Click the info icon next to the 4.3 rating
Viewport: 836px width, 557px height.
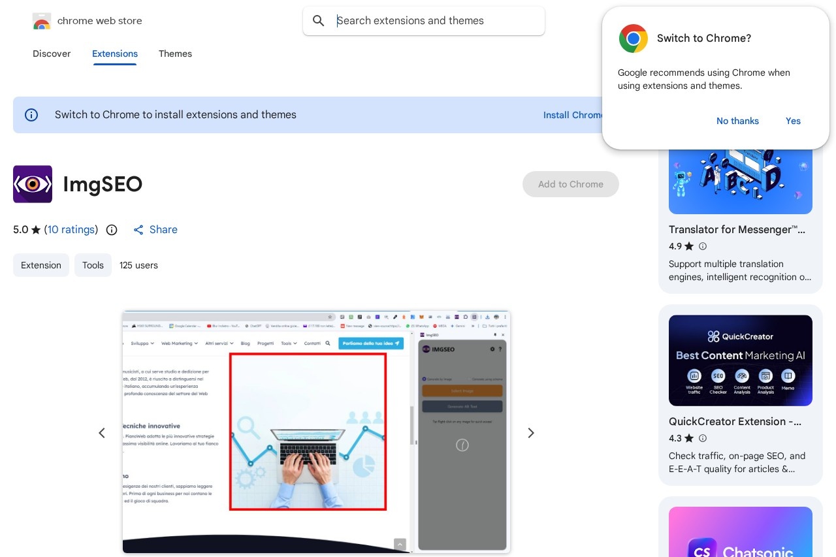(703, 438)
